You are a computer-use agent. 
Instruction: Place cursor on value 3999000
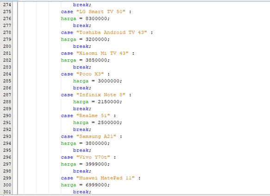point(96,164)
